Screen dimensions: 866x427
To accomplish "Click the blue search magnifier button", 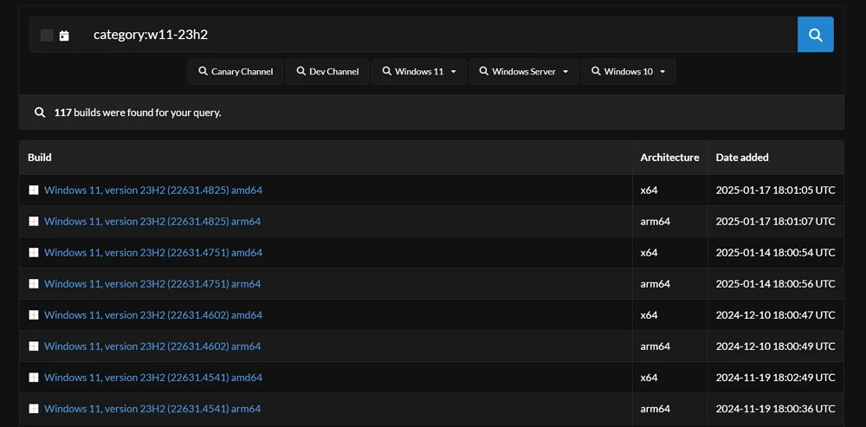I will coord(815,35).
